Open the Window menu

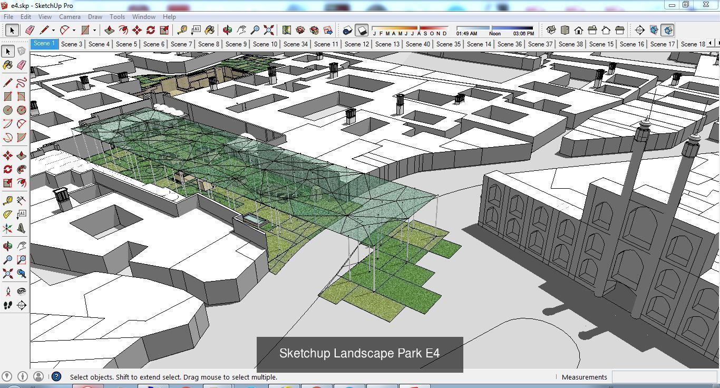(143, 17)
